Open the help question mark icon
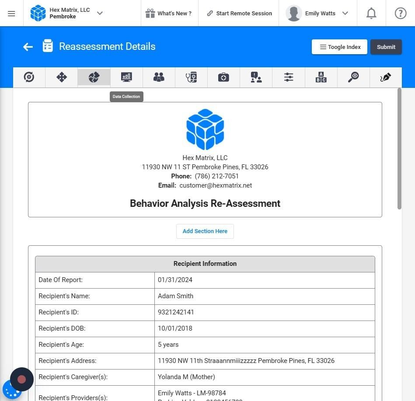This screenshot has width=415, height=401. point(400,13)
